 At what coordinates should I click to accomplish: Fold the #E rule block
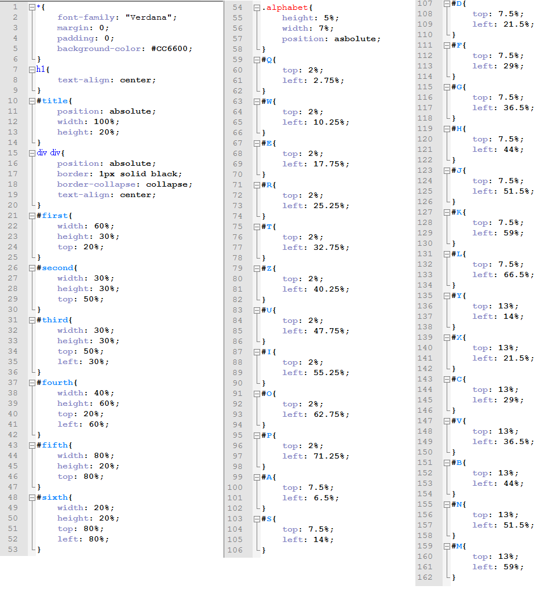tap(257, 143)
